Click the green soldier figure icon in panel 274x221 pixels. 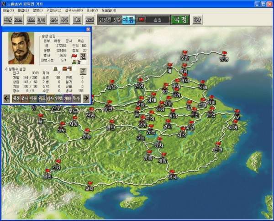point(74,62)
